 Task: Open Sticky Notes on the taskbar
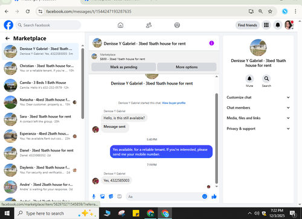(x=136, y=214)
